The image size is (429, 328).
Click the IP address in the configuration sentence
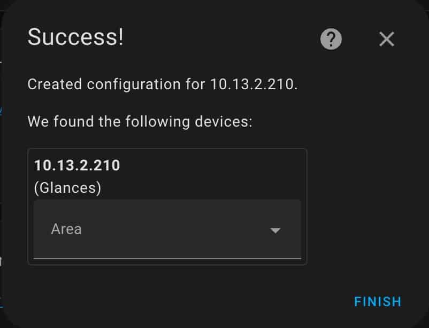click(x=254, y=84)
